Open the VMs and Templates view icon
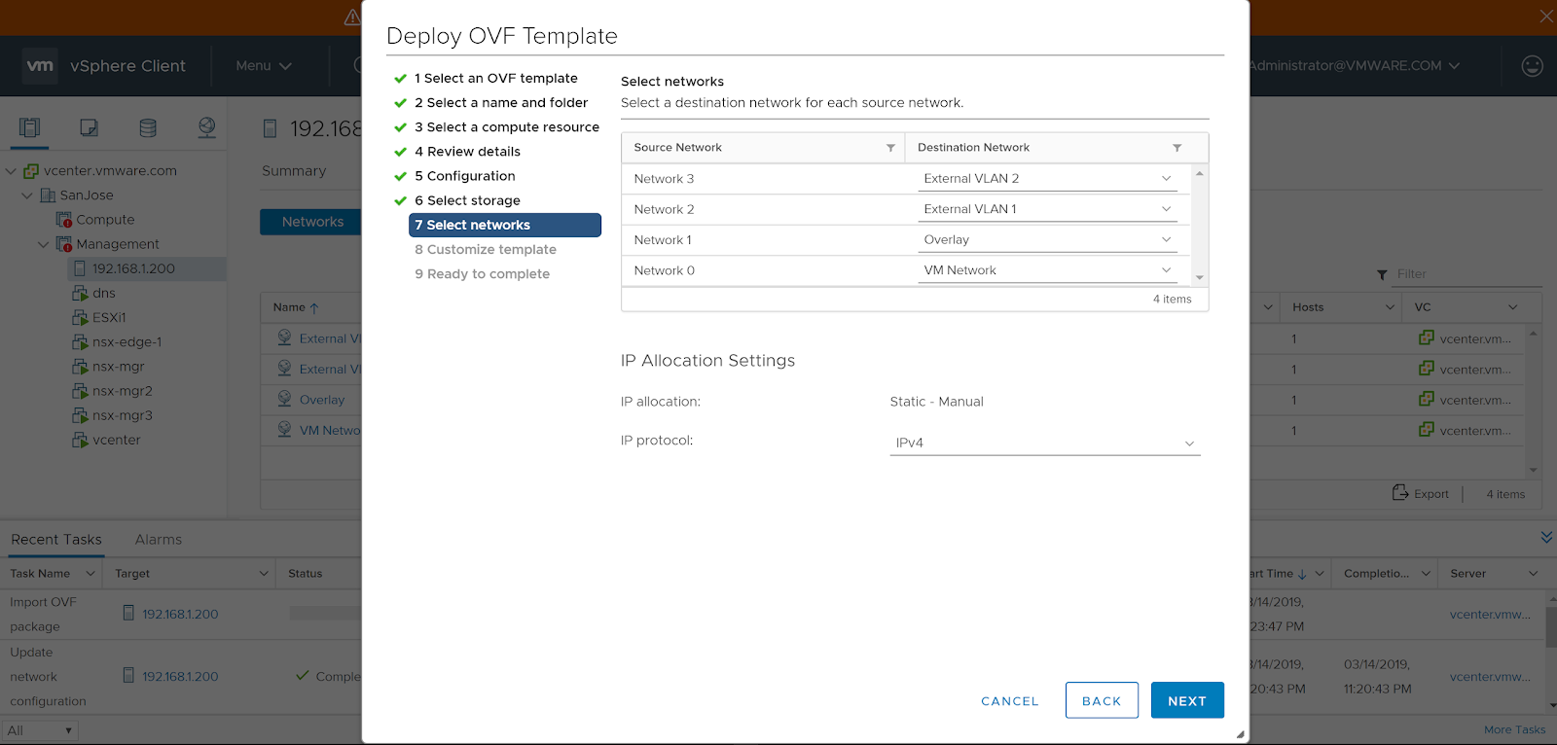The image size is (1557, 745). point(89,127)
